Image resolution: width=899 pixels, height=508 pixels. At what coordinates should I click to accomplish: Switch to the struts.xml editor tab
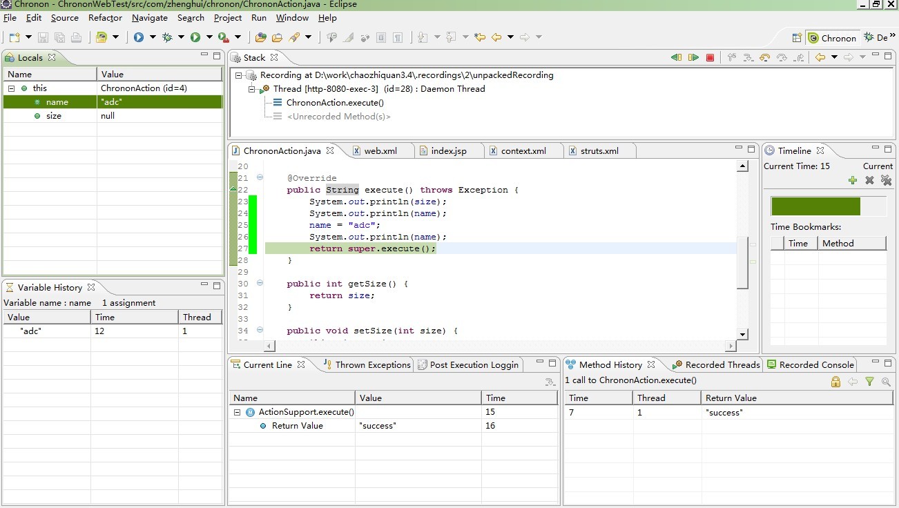click(599, 151)
